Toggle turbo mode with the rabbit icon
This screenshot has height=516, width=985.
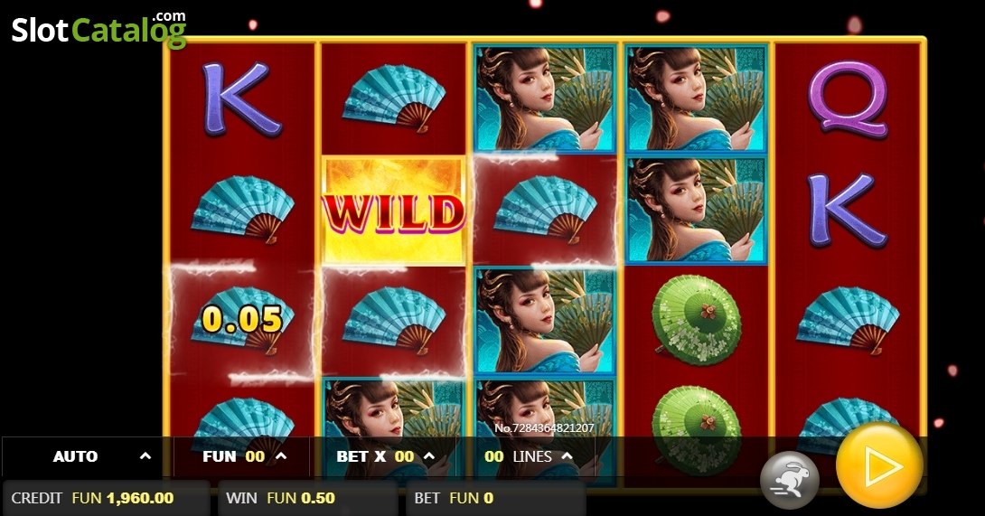[790, 480]
